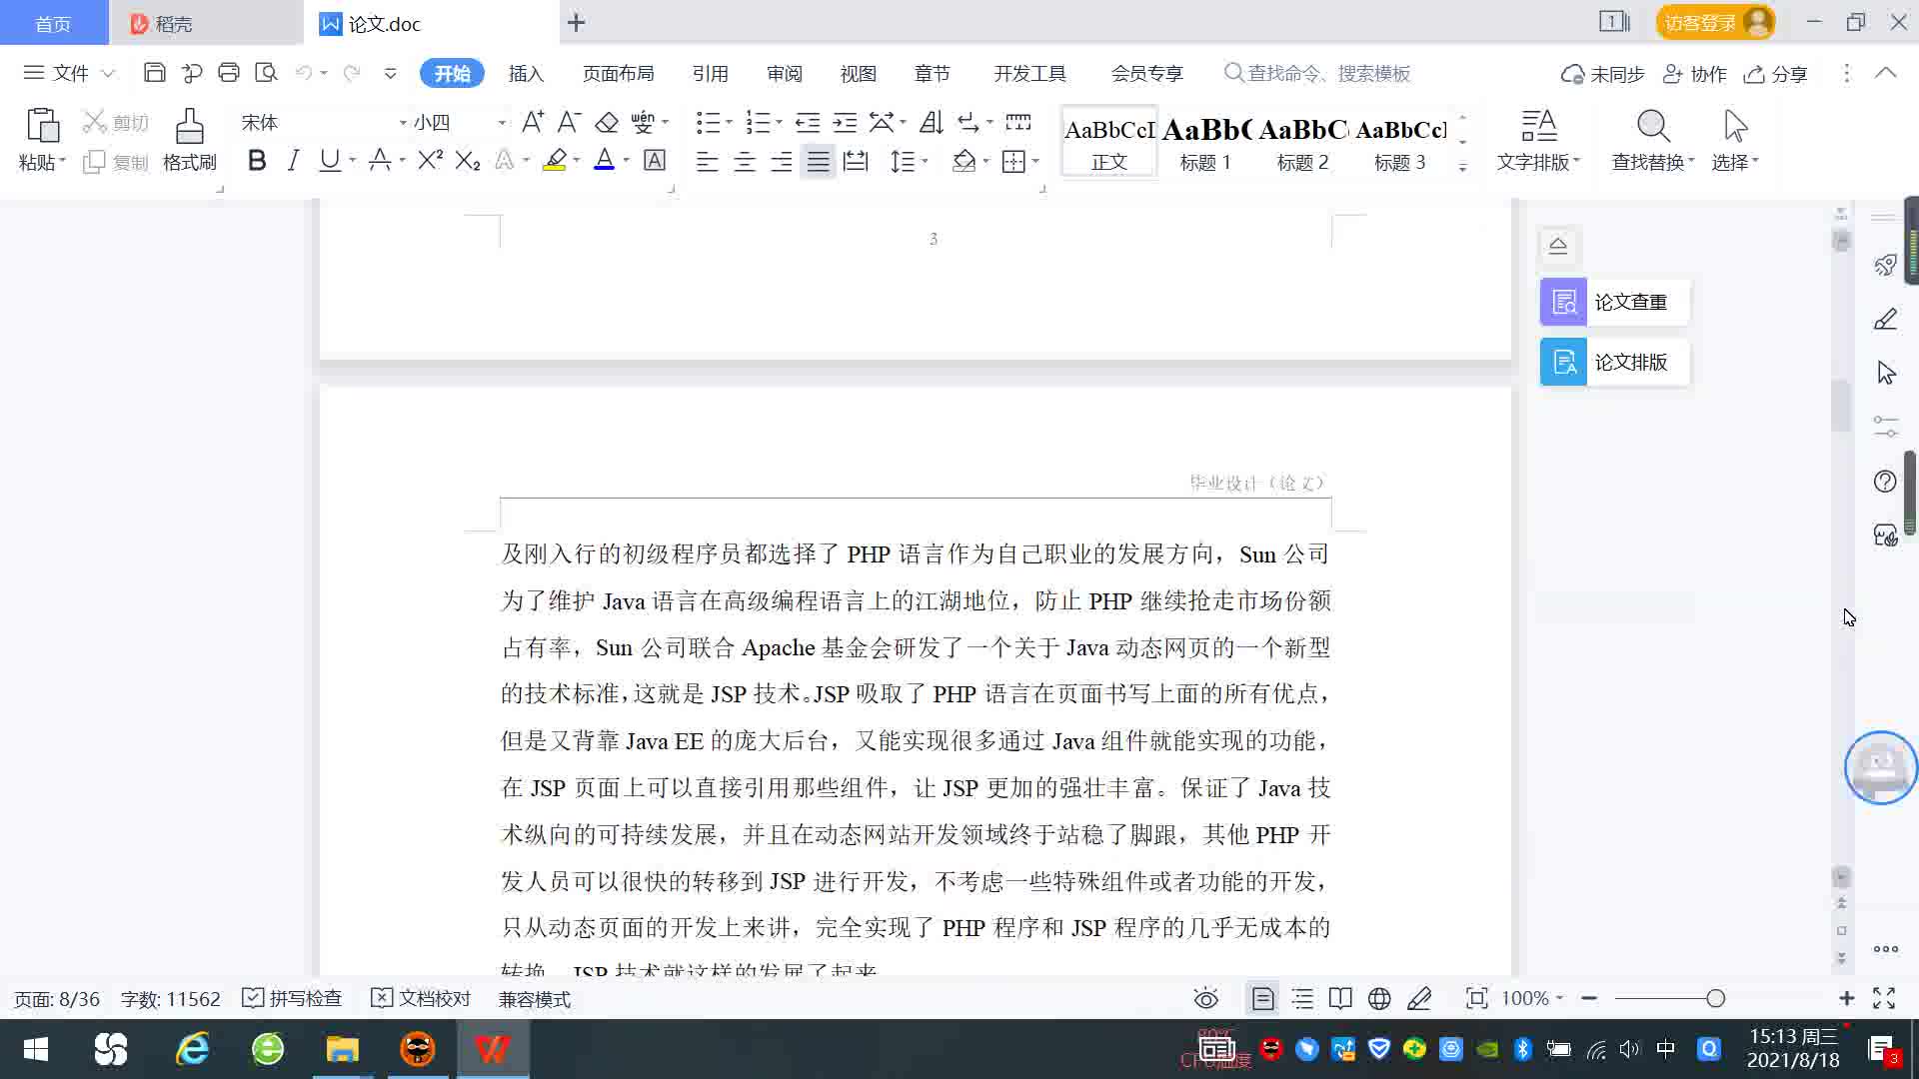
Task: Toggle spell check (拼写检查) in status bar
Action: pyautogui.click(x=293, y=998)
